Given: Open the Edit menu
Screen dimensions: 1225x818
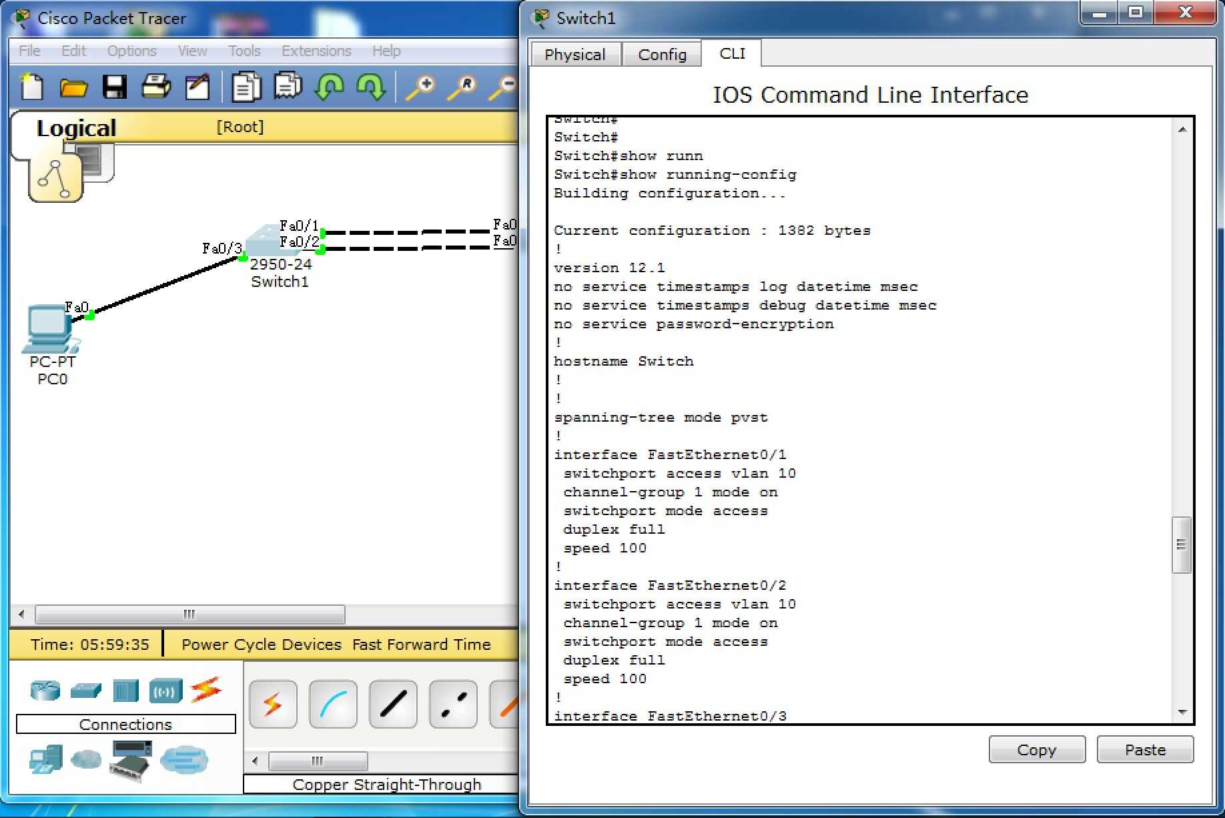Looking at the screenshot, I should point(73,51).
